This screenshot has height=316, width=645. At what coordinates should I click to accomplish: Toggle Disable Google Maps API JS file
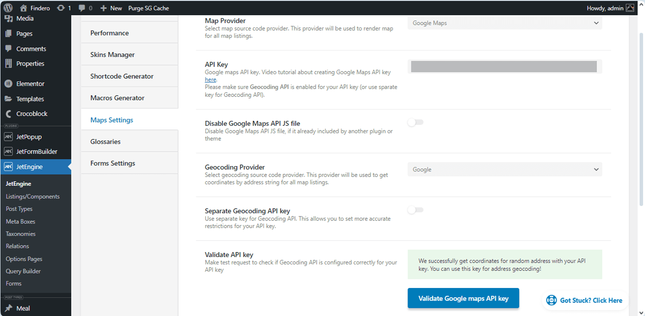coord(415,123)
